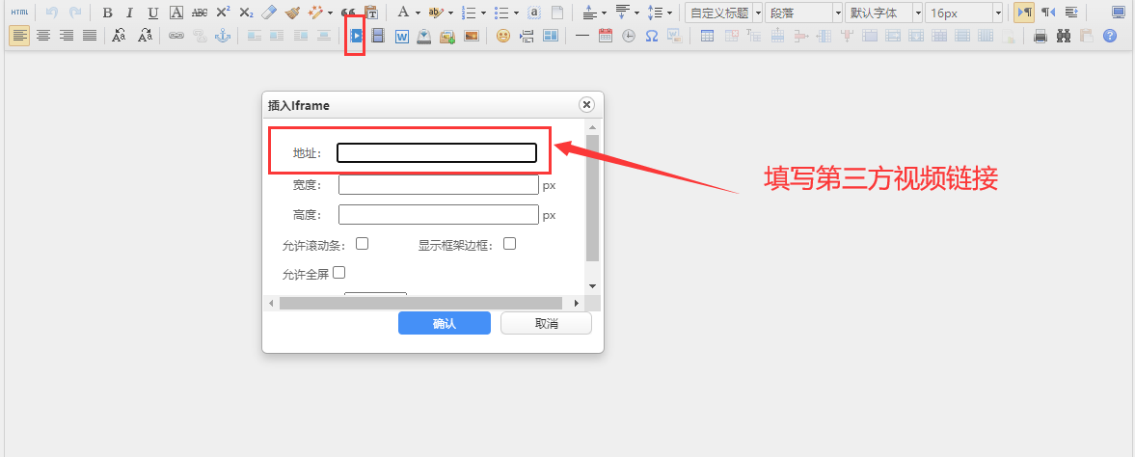Select the eraser clear-formatting tool
This screenshot has width=1135, height=457.
click(269, 13)
